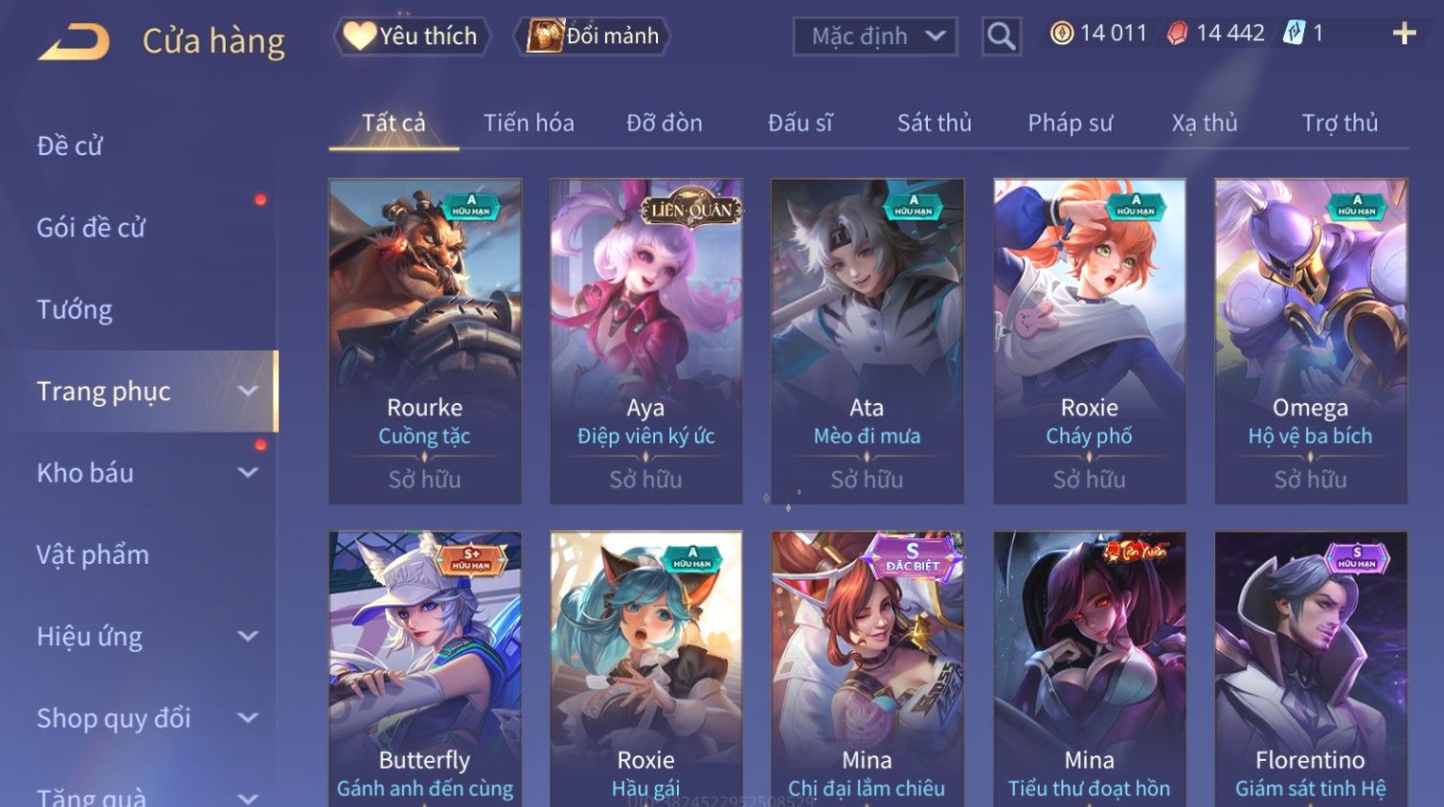The image size is (1444, 807).
Task: Click the gold coin balance icon
Action: [1061, 34]
